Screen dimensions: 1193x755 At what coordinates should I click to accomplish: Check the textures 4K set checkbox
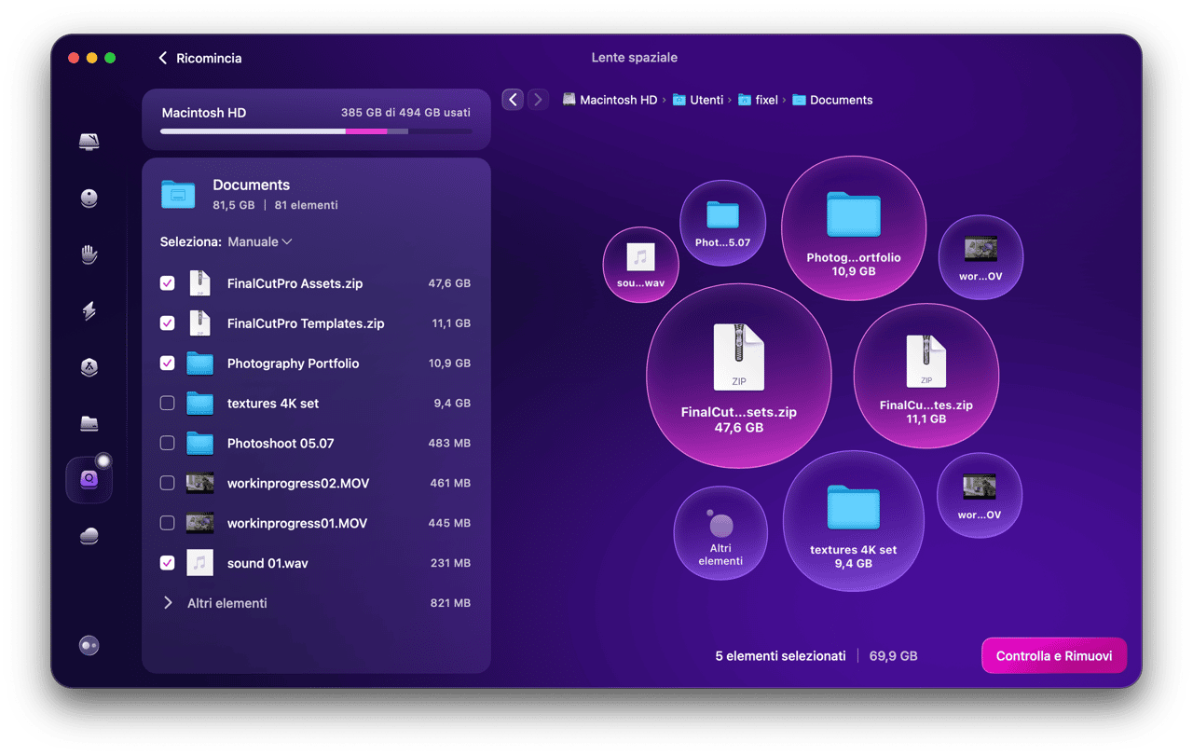tap(168, 404)
